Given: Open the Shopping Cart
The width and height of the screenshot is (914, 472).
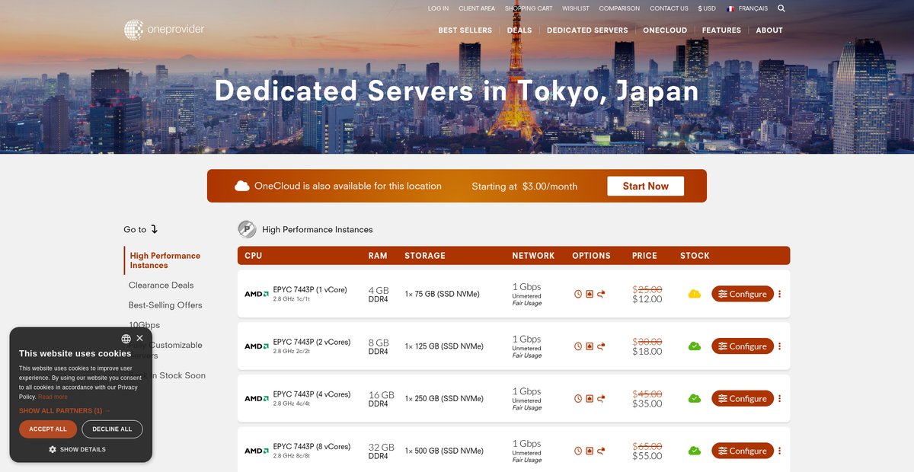Looking at the screenshot, I should tap(529, 8).
